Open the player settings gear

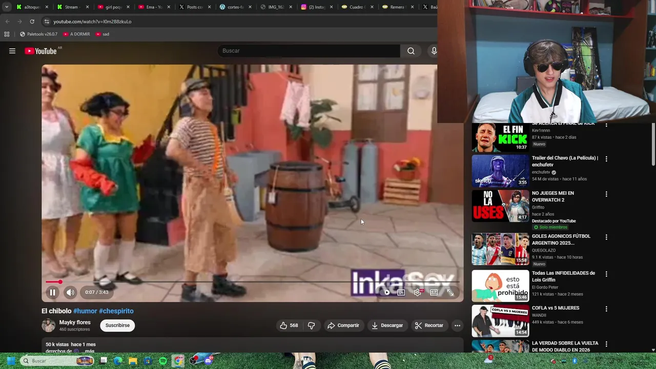pyautogui.click(x=418, y=292)
